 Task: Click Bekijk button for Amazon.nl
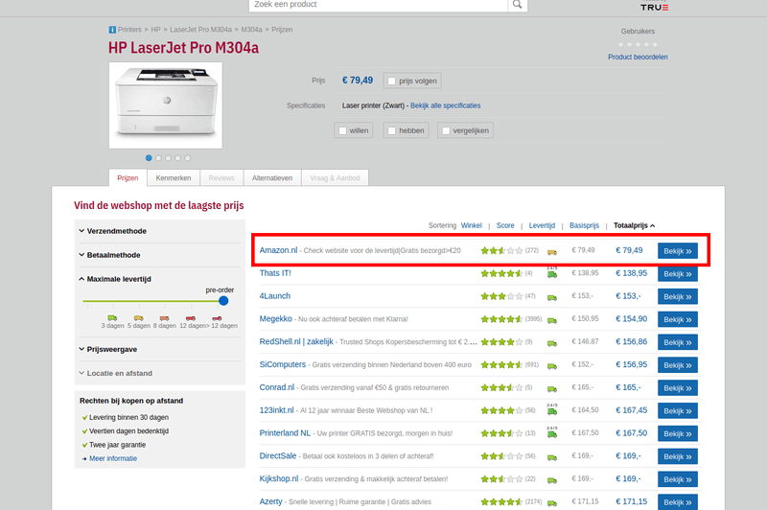[678, 251]
